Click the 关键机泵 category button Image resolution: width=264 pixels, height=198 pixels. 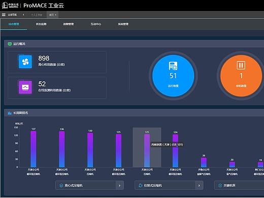[x=239, y=185]
